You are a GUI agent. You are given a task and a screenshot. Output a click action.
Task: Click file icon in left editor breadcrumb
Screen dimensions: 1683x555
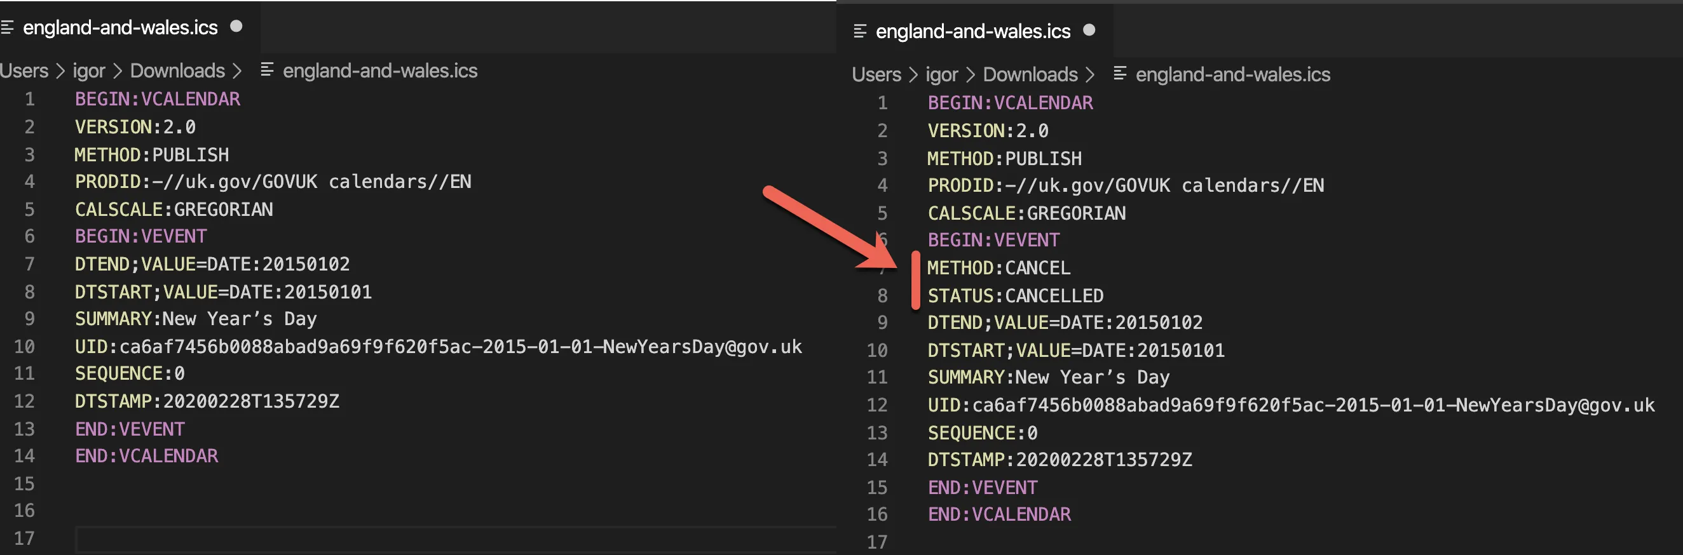pyautogui.click(x=266, y=69)
